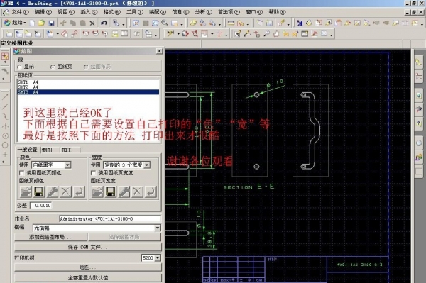The height and width of the screenshot is (283, 426).
Task: Select the 显示 radio button
Action: point(19,67)
